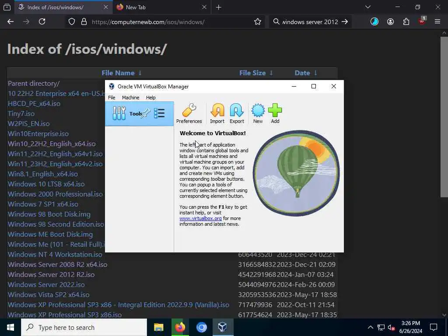
Task: Open the Firefox hamburger menu
Action: tap(437, 22)
